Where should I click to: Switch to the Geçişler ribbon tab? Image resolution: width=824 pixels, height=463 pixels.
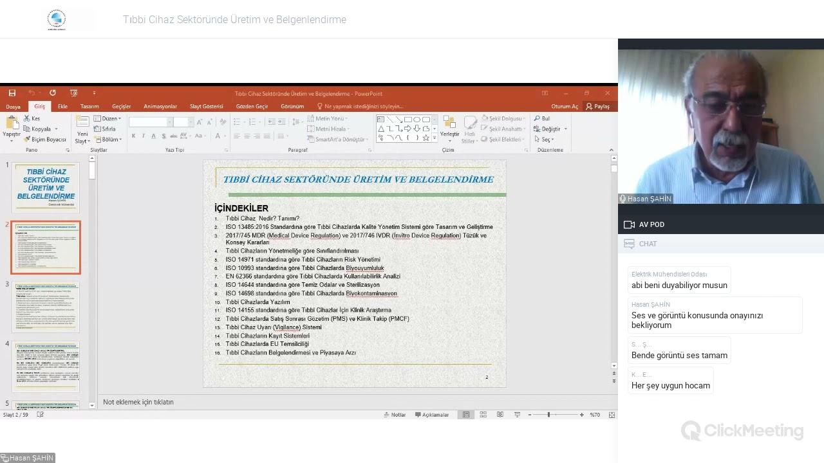coord(121,107)
